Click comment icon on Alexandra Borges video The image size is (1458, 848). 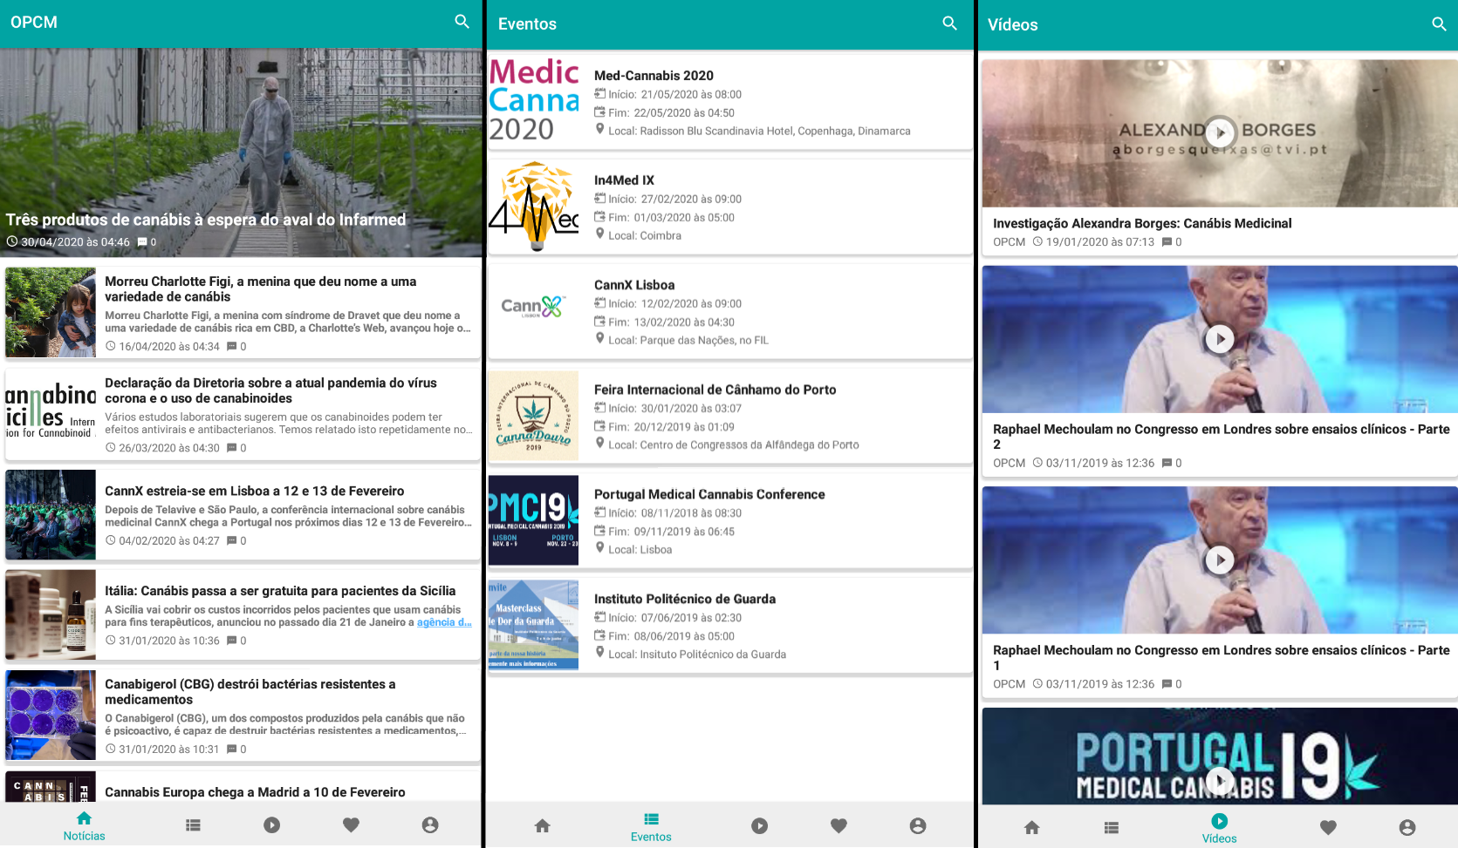[1167, 241]
